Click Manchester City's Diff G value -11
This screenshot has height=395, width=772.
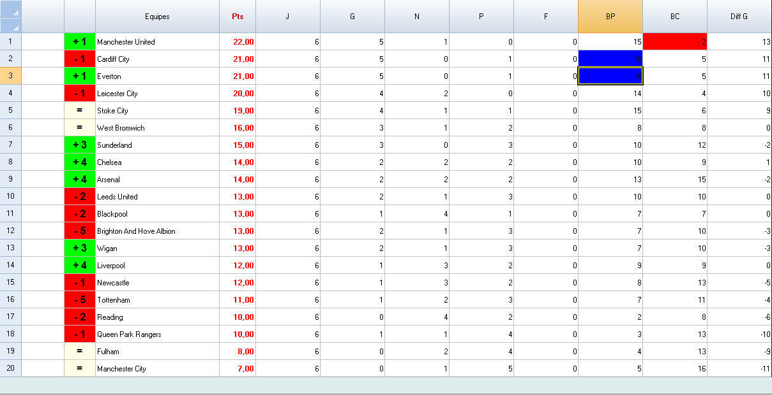(x=739, y=368)
